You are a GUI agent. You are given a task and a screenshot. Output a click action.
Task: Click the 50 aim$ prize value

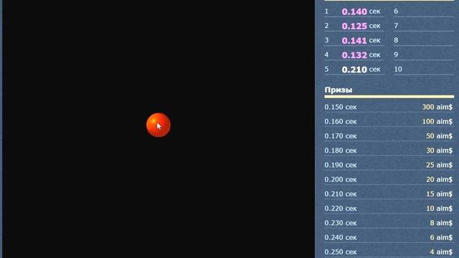coord(440,136)
